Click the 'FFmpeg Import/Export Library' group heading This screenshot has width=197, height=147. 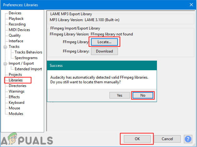pyautogui.click(x=75, y=28)
